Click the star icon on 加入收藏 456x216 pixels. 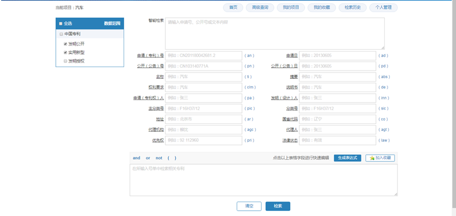tap(372, 158)
